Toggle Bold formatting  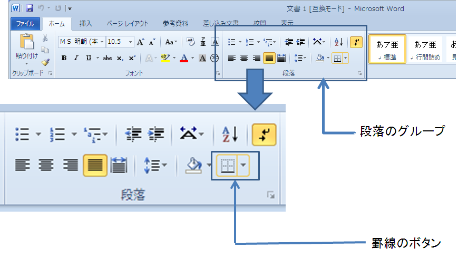64,58
